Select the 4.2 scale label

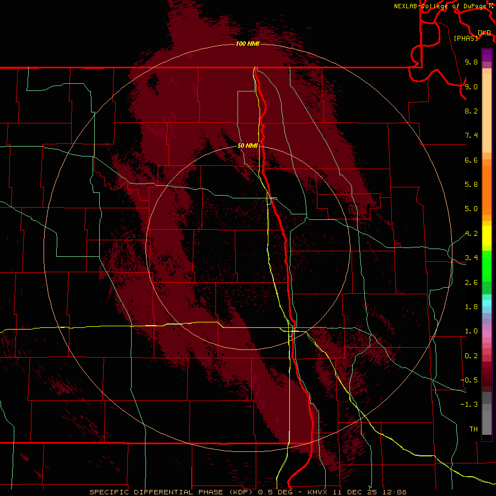(x=471, y=234)
